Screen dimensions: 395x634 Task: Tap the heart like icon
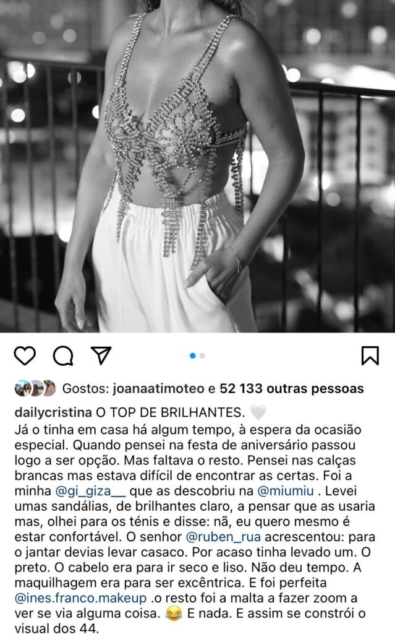coord(25,355)
